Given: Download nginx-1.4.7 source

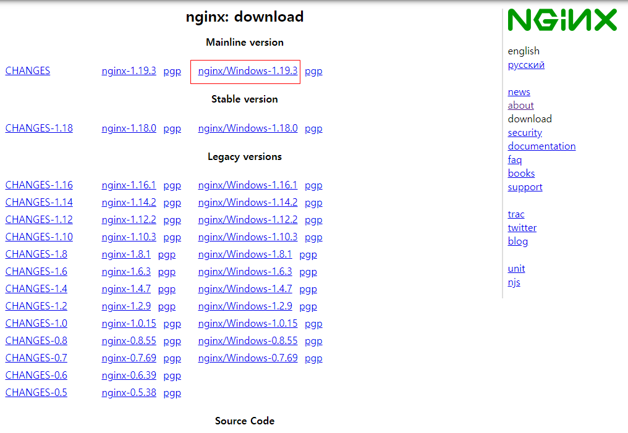Looking at the screenshot, I should tap(126, 288).
